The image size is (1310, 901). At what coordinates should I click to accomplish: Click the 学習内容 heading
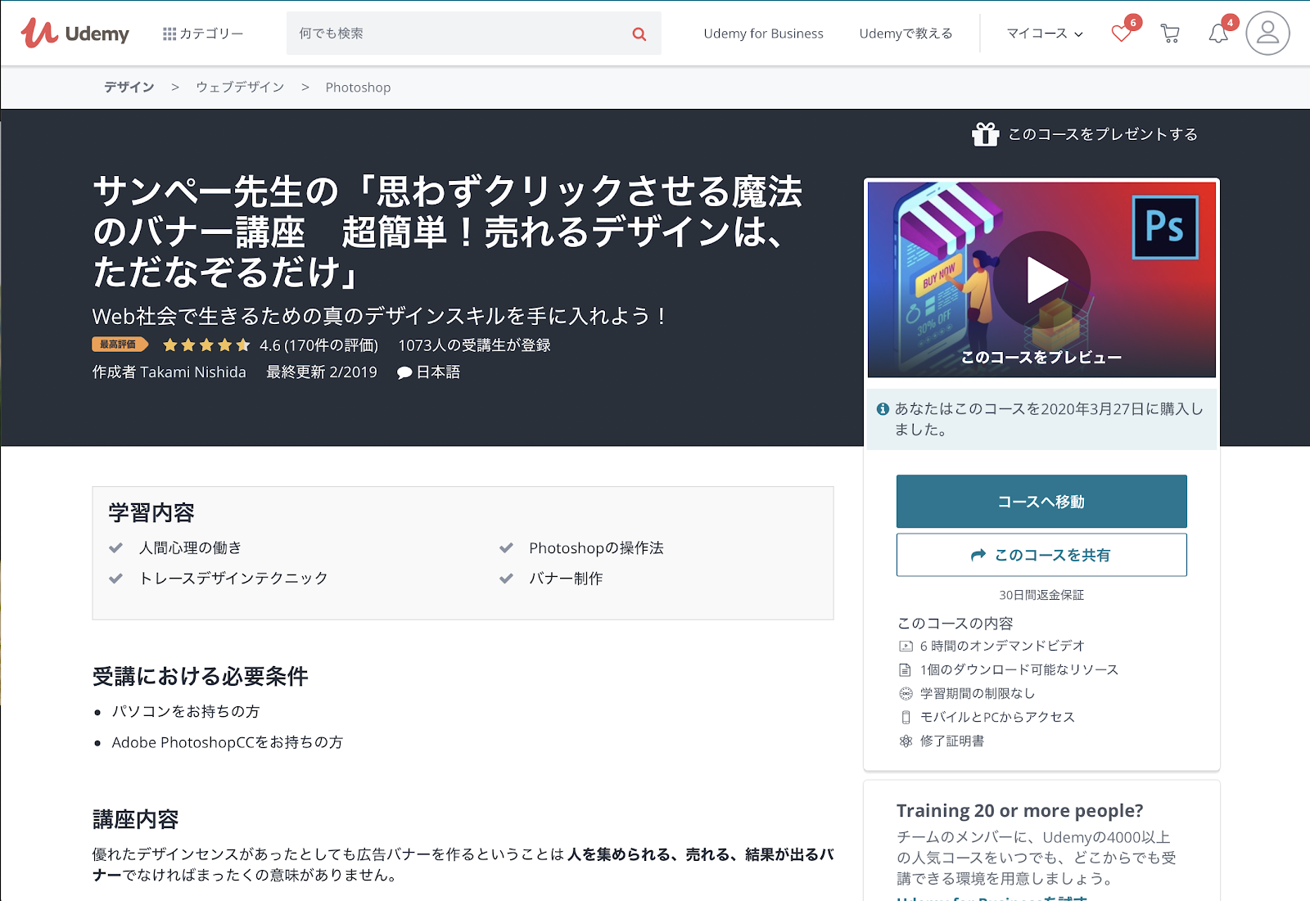[x=151, y=513]
